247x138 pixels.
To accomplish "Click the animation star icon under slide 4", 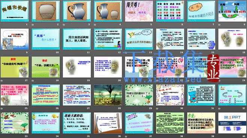I will [x=95, y=25].
